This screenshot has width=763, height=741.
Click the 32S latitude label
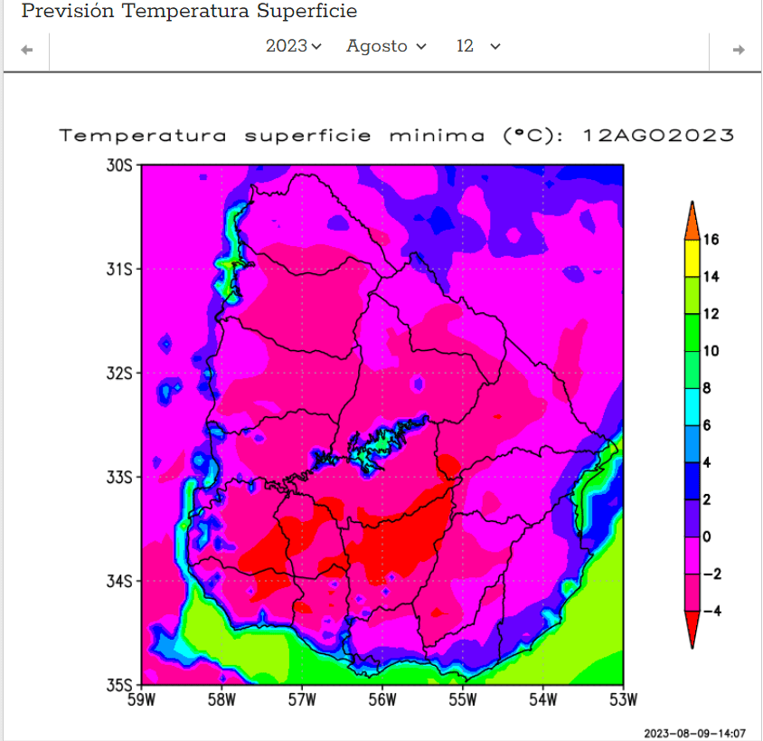pyautogui.click(x=119, y=374)
